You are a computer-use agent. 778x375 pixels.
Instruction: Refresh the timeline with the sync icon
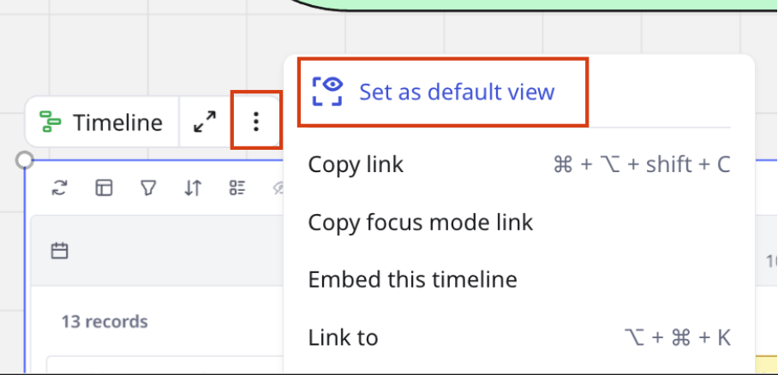59,188
